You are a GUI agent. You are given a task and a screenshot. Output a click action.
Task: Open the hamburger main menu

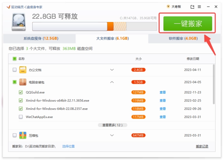(x=199, y=7)
